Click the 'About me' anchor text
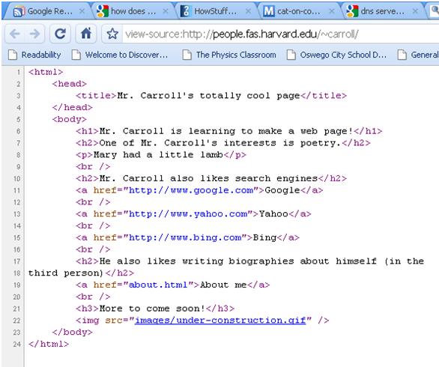 223,285
